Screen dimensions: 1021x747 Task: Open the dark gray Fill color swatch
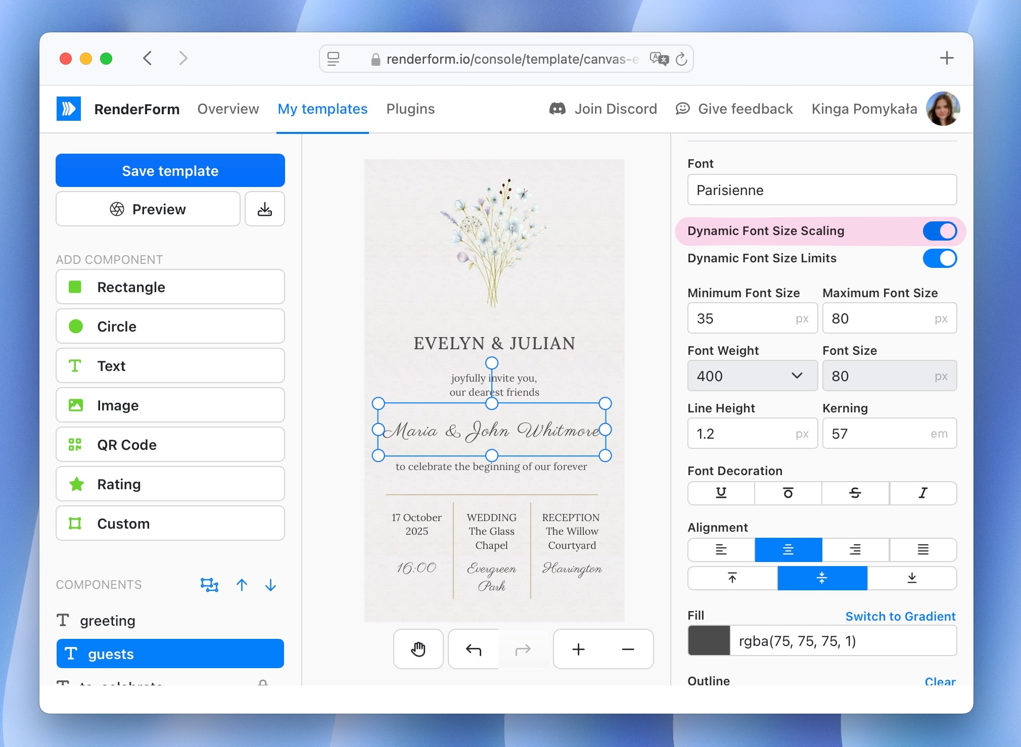coord(709,640)
